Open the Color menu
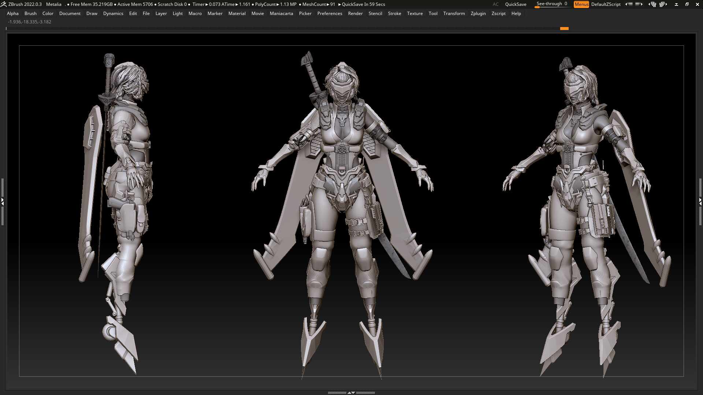The image size is (703, 395). (48, 14)
